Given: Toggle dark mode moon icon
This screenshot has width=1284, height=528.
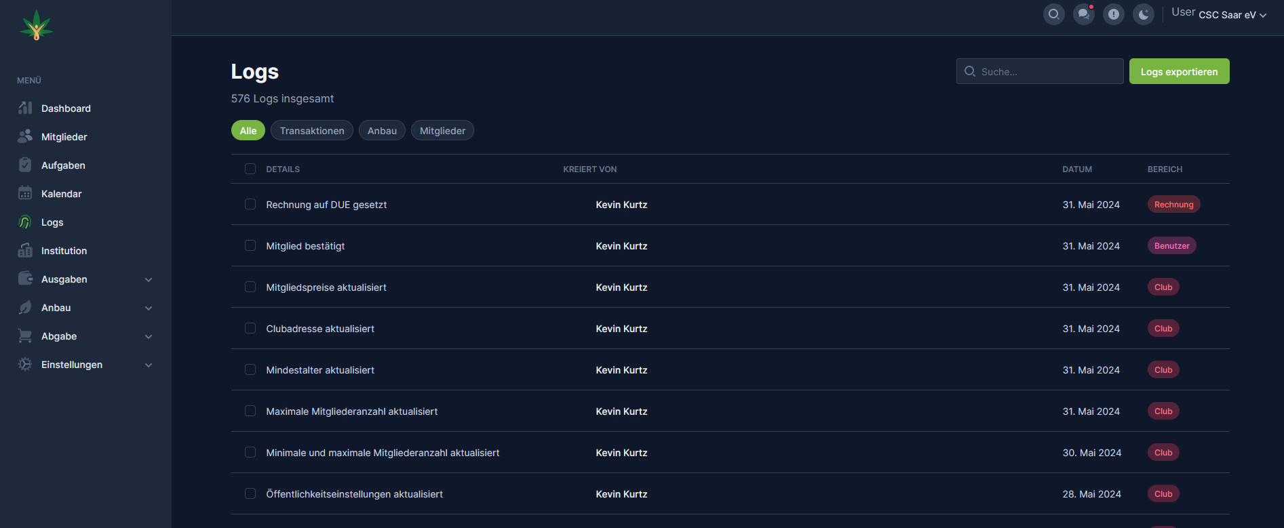Looking at the screenshot, I should pyautogui.click(x=1143, y=14).
